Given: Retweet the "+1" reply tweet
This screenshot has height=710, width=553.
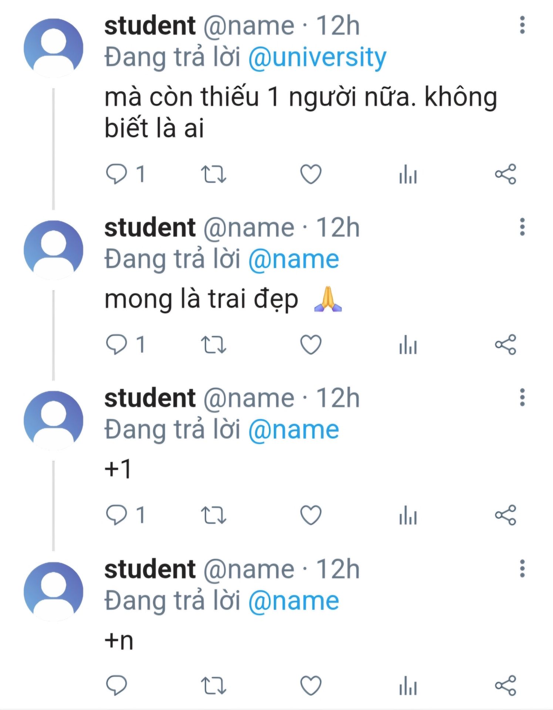Looking at the screenshot, I should (213, 515).
